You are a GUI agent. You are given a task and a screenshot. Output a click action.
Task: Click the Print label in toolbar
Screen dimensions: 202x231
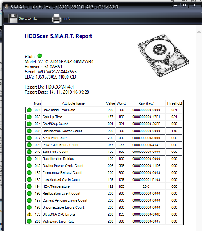tap(66, 18)
